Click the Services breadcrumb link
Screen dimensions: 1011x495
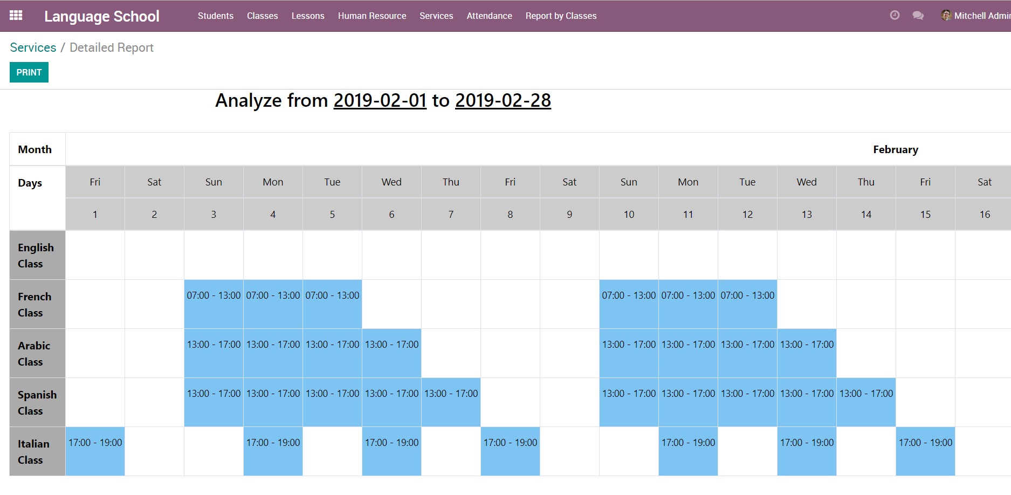pos(33,47)
